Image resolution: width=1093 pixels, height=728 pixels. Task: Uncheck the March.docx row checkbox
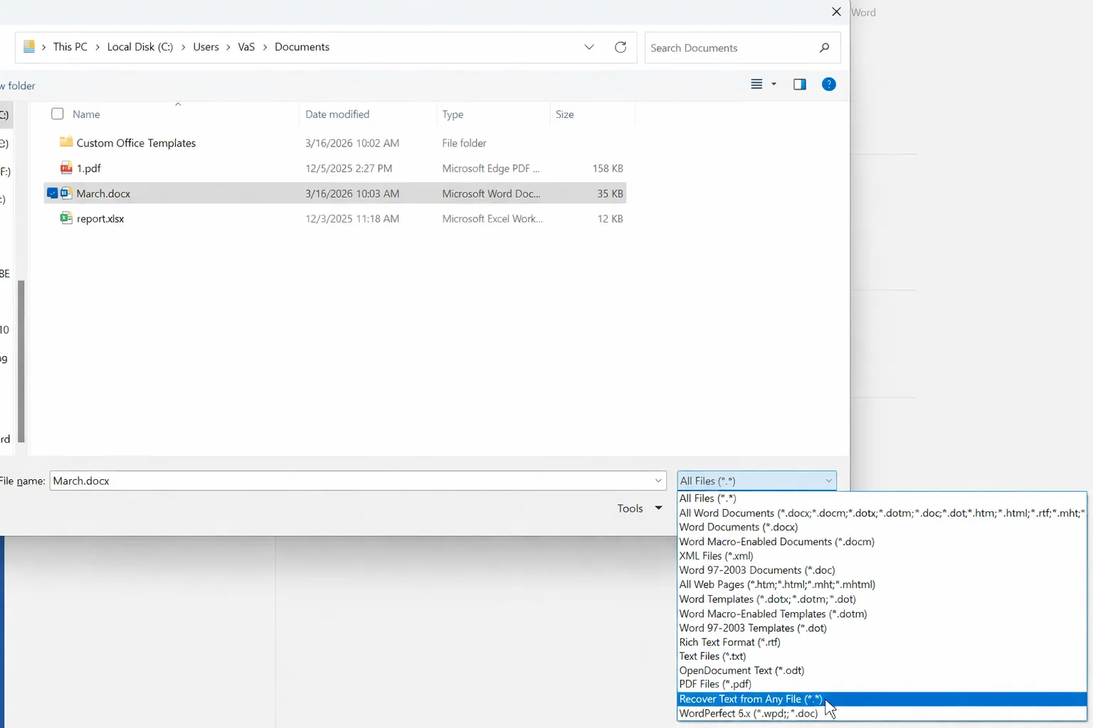pyautogui.click(x=52, y=193)
